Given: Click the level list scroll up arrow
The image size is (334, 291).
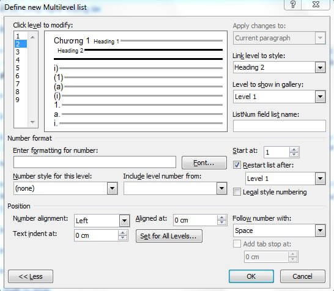Looking at the screenshot, I should coord(32,37).
